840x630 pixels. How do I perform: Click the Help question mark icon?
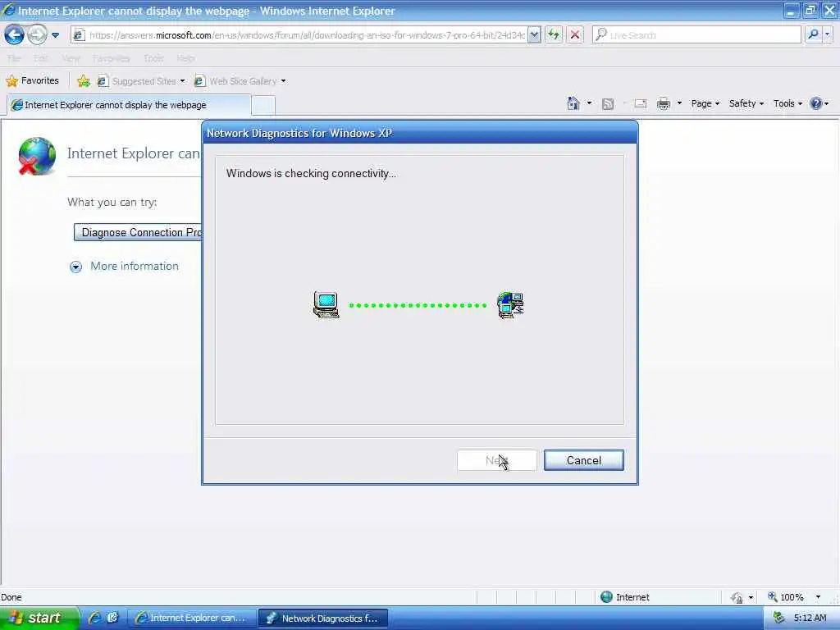tap(816, 103)
